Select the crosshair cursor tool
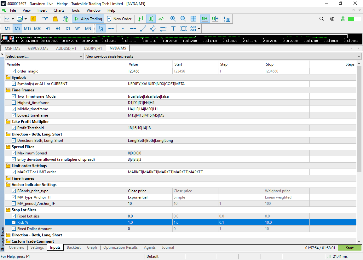The height and width of the screenshot is (260, 363). [111, 29]
